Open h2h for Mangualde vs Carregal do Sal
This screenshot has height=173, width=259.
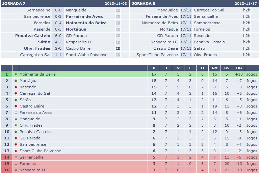pyautogui.click(x=247, y=10)
